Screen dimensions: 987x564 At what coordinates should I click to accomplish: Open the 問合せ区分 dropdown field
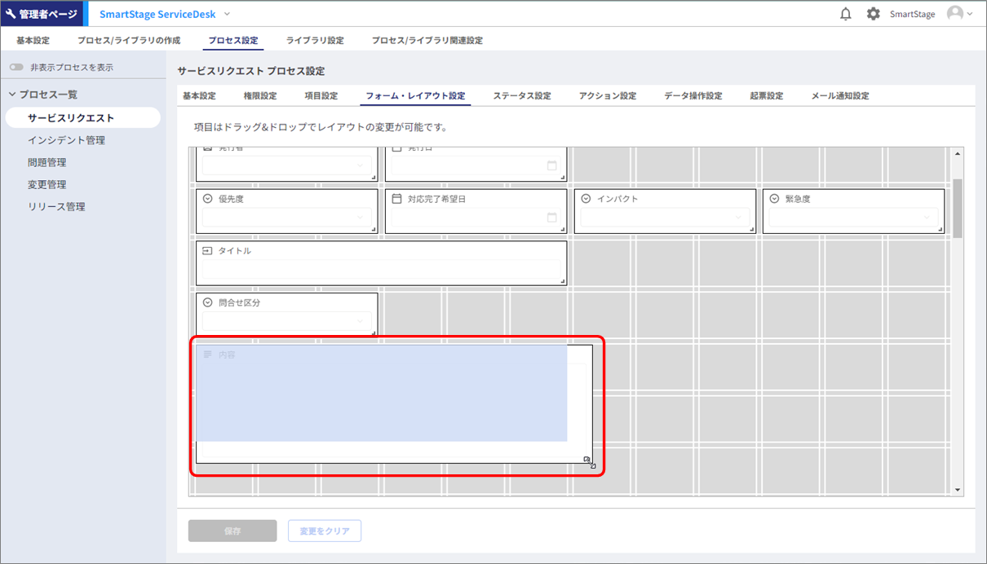pyautogui.click(x=286, y=322)
